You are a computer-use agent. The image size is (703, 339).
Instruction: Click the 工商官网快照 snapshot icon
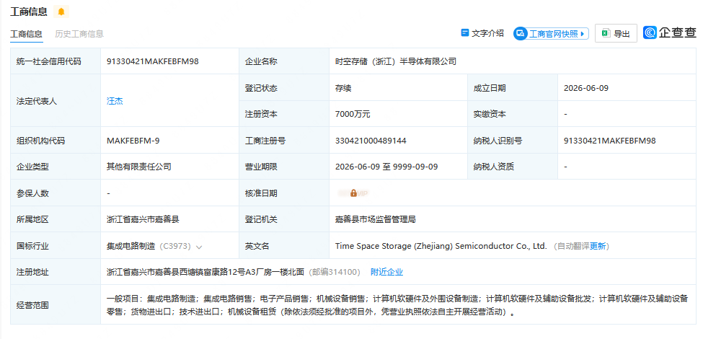pyautogui.click(x=520, y=34)
